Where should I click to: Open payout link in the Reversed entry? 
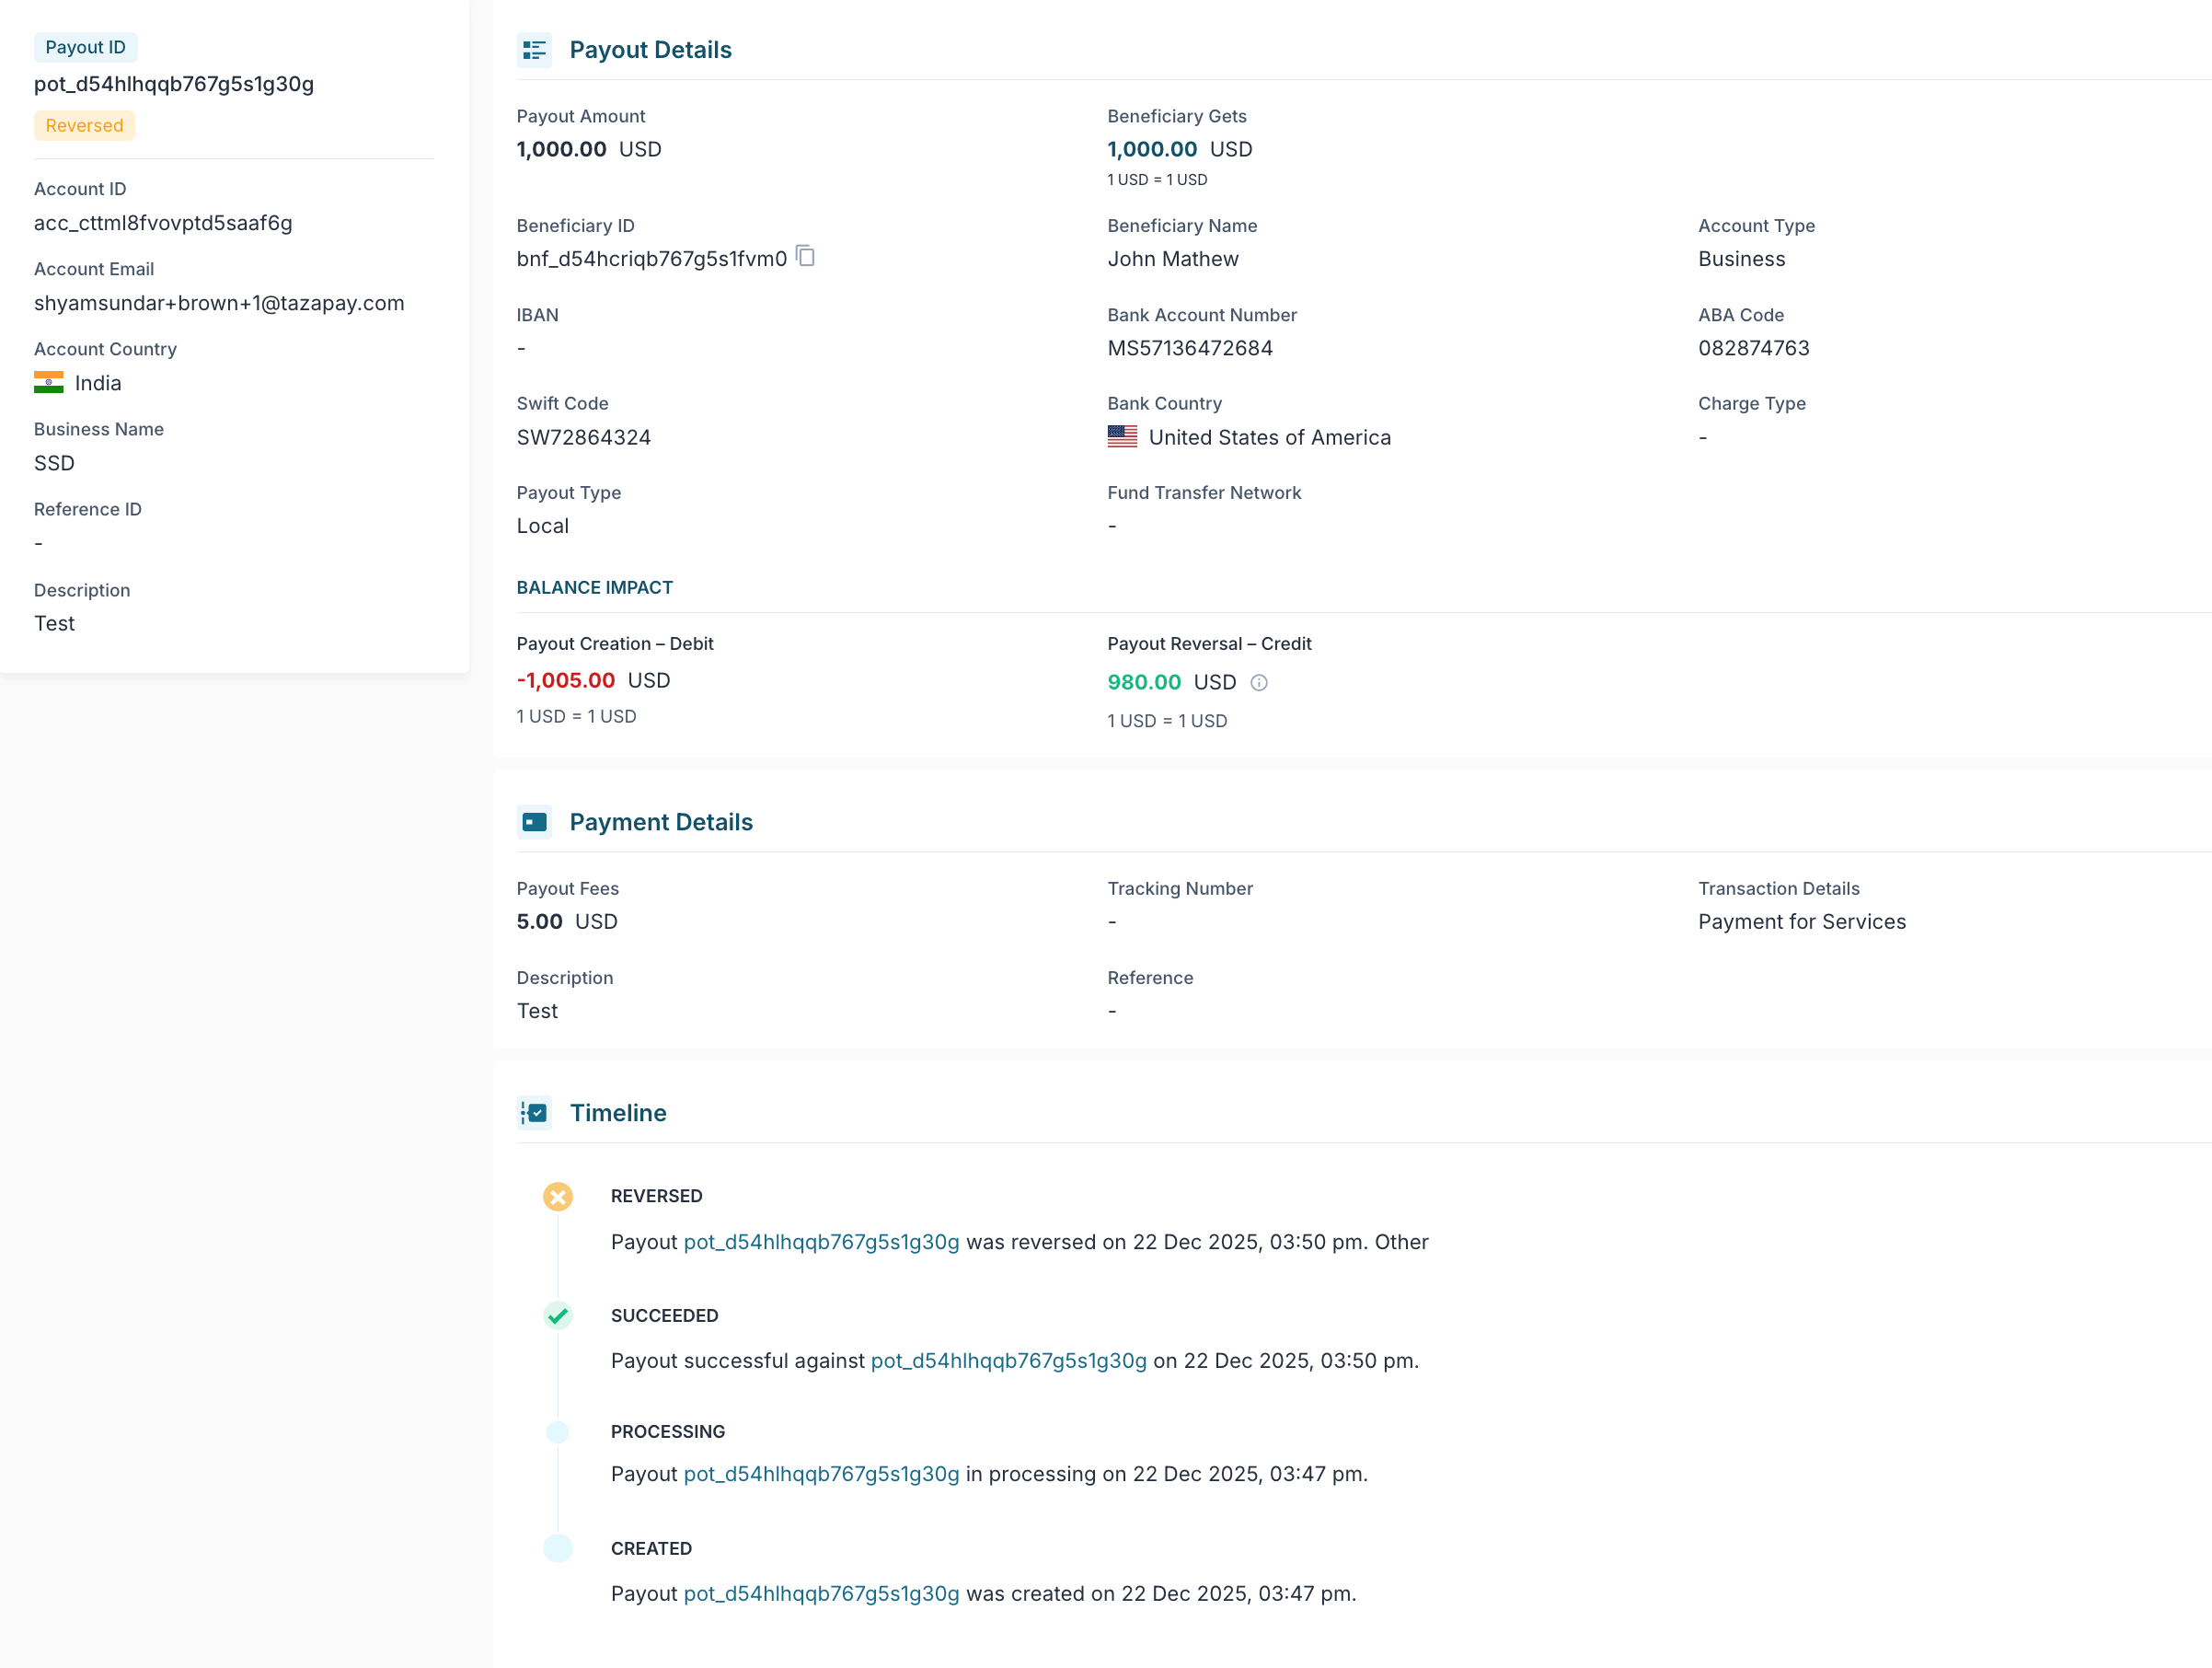pos(821,1242)
